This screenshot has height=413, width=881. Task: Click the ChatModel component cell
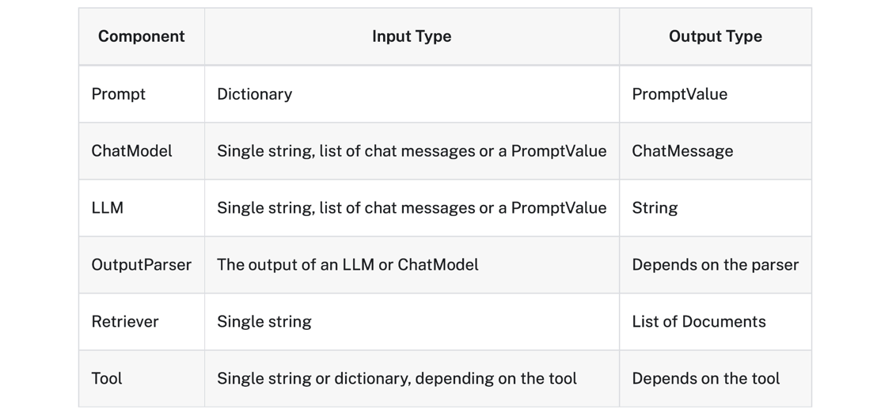click(x=142, y=151)
